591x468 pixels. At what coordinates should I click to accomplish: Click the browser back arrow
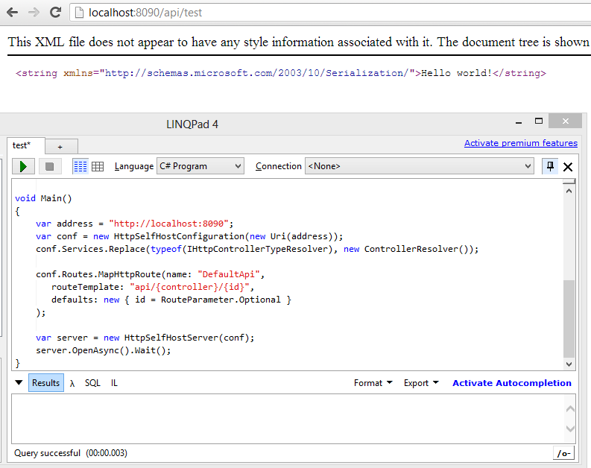pyautogui.click(x=13, y=13)
